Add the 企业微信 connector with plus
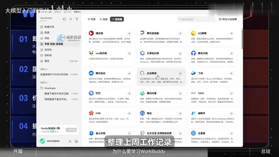Image resolution: width=279 pixels, height=157 pixels. [180, 73]
